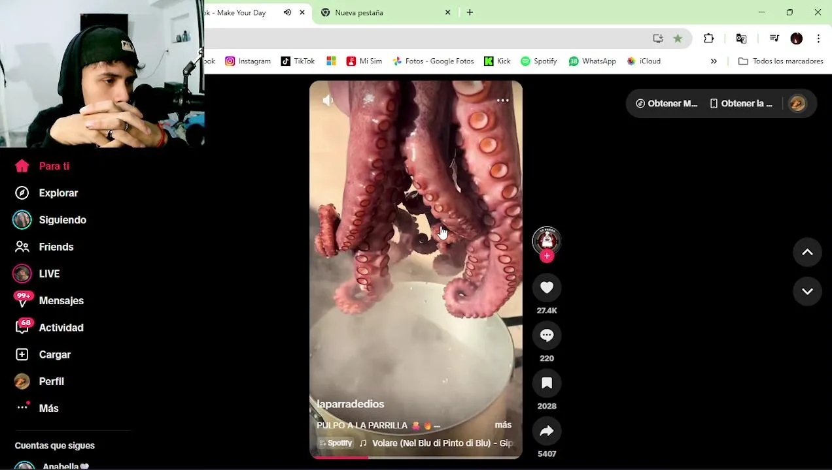Open the Explorar compass icon
Image resolution: width=832 pixels, height=470 pixels.
coord(22,193)
